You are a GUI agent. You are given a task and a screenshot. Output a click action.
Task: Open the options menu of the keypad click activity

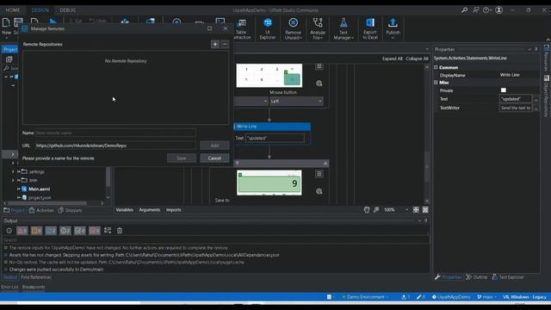tap(319, 66)
